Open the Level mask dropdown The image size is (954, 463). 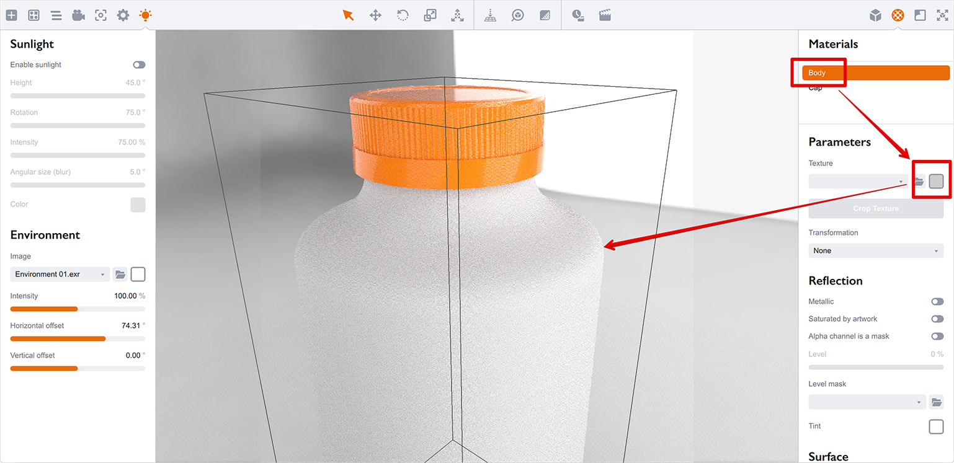[867, 402]
